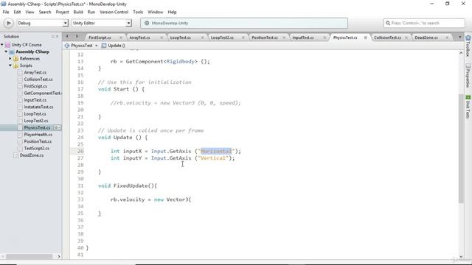Close the LoopTest.cs tab
The height and width of the screenshot is (265, 472).
(202, 38)
